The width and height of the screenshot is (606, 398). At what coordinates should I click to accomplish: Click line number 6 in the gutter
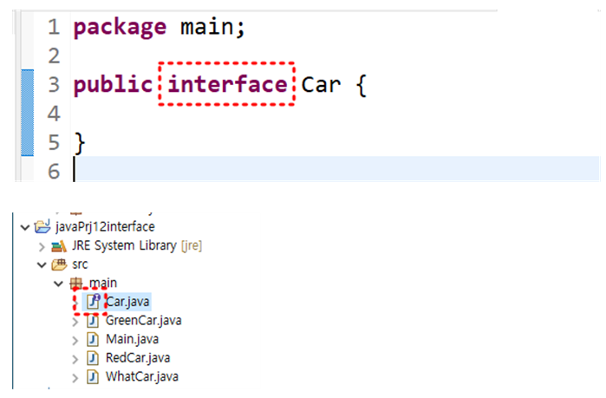(x=54, y=171)
